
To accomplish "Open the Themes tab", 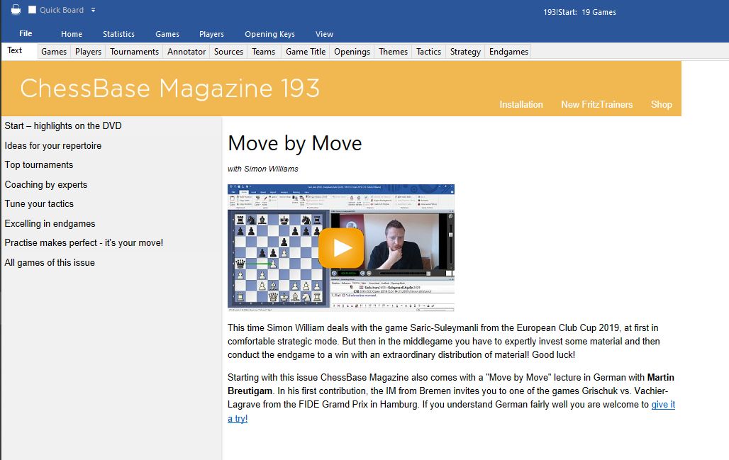I will [x=393, y=52].
